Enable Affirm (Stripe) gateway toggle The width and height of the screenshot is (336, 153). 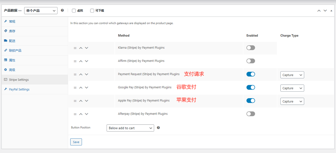[251, 61]
